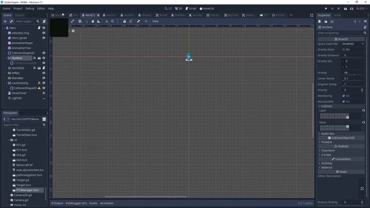This screenshot has width=370, height=208.
Task: Open the View menu in viewport toolbar
Action: [156, 21]
